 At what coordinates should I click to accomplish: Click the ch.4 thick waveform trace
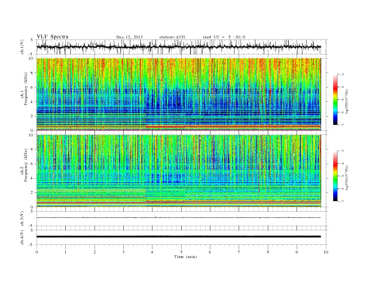[x=178, y=237]
